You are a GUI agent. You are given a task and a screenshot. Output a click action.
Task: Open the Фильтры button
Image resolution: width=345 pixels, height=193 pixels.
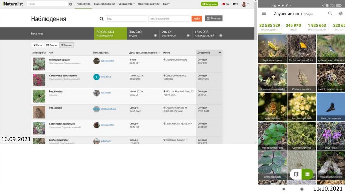[x=214, y=18]
